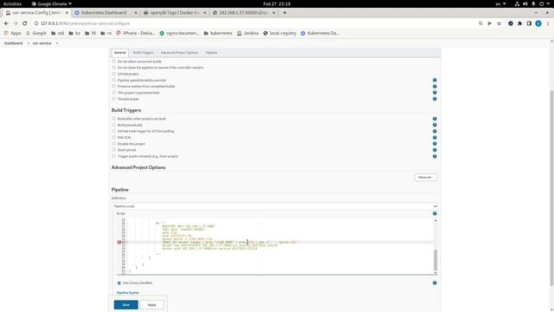Open Chrome three-dot menu

point(548,23)
